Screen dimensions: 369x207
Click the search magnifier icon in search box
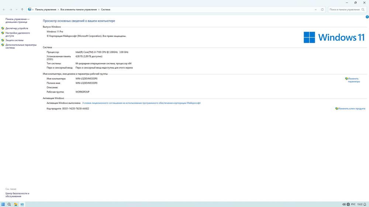pos(363,10)
